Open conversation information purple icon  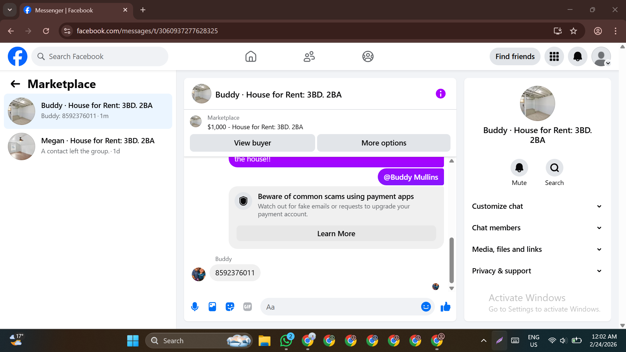pos(440,94)
